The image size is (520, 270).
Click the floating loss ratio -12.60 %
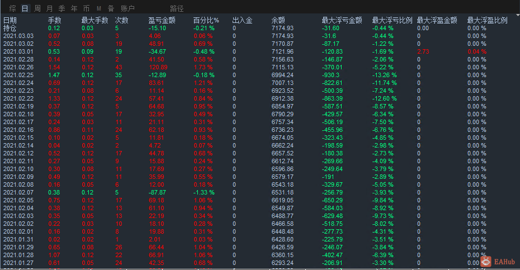coord(384,98)
